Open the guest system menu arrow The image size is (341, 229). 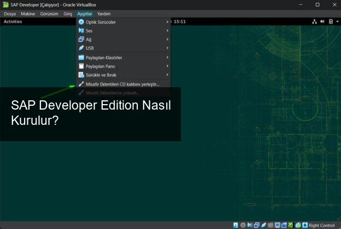pos(336,22)
